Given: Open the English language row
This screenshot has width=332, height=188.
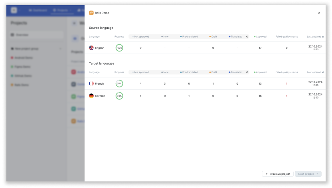Looking at the screenshot, I should [x=205, y=48].
